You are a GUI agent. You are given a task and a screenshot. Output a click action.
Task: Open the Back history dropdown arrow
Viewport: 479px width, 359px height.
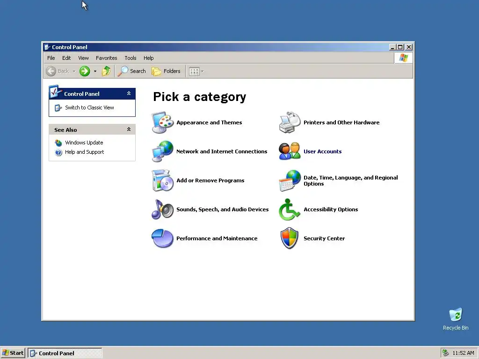click(x=74, y=72)
